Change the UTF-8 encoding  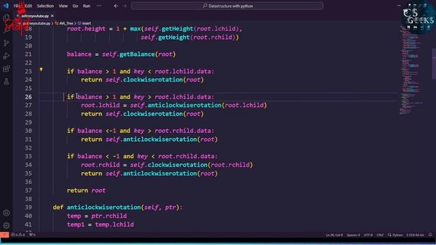(368, 235)
